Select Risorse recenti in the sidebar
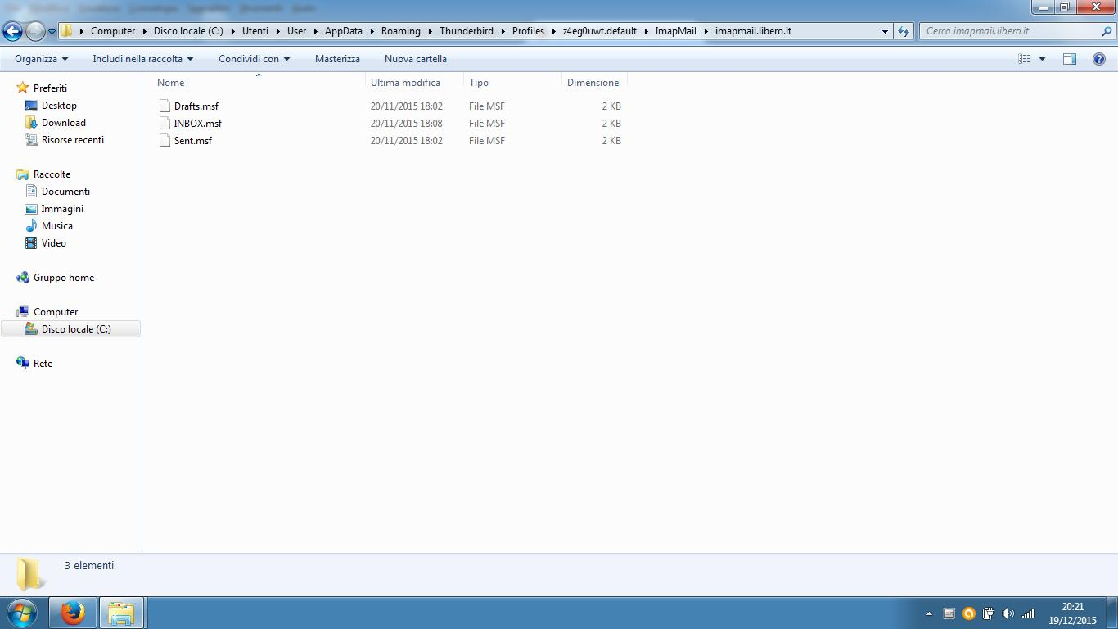Viewport: 1118px width, 629px height. 73,140
